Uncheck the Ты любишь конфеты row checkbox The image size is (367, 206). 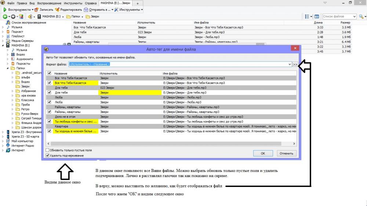click(49, 121)
